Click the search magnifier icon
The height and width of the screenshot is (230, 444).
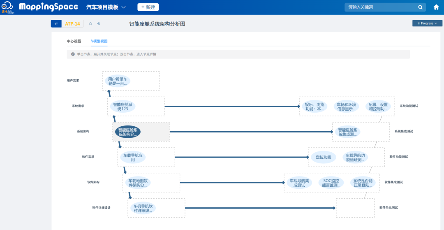(420, 7)
